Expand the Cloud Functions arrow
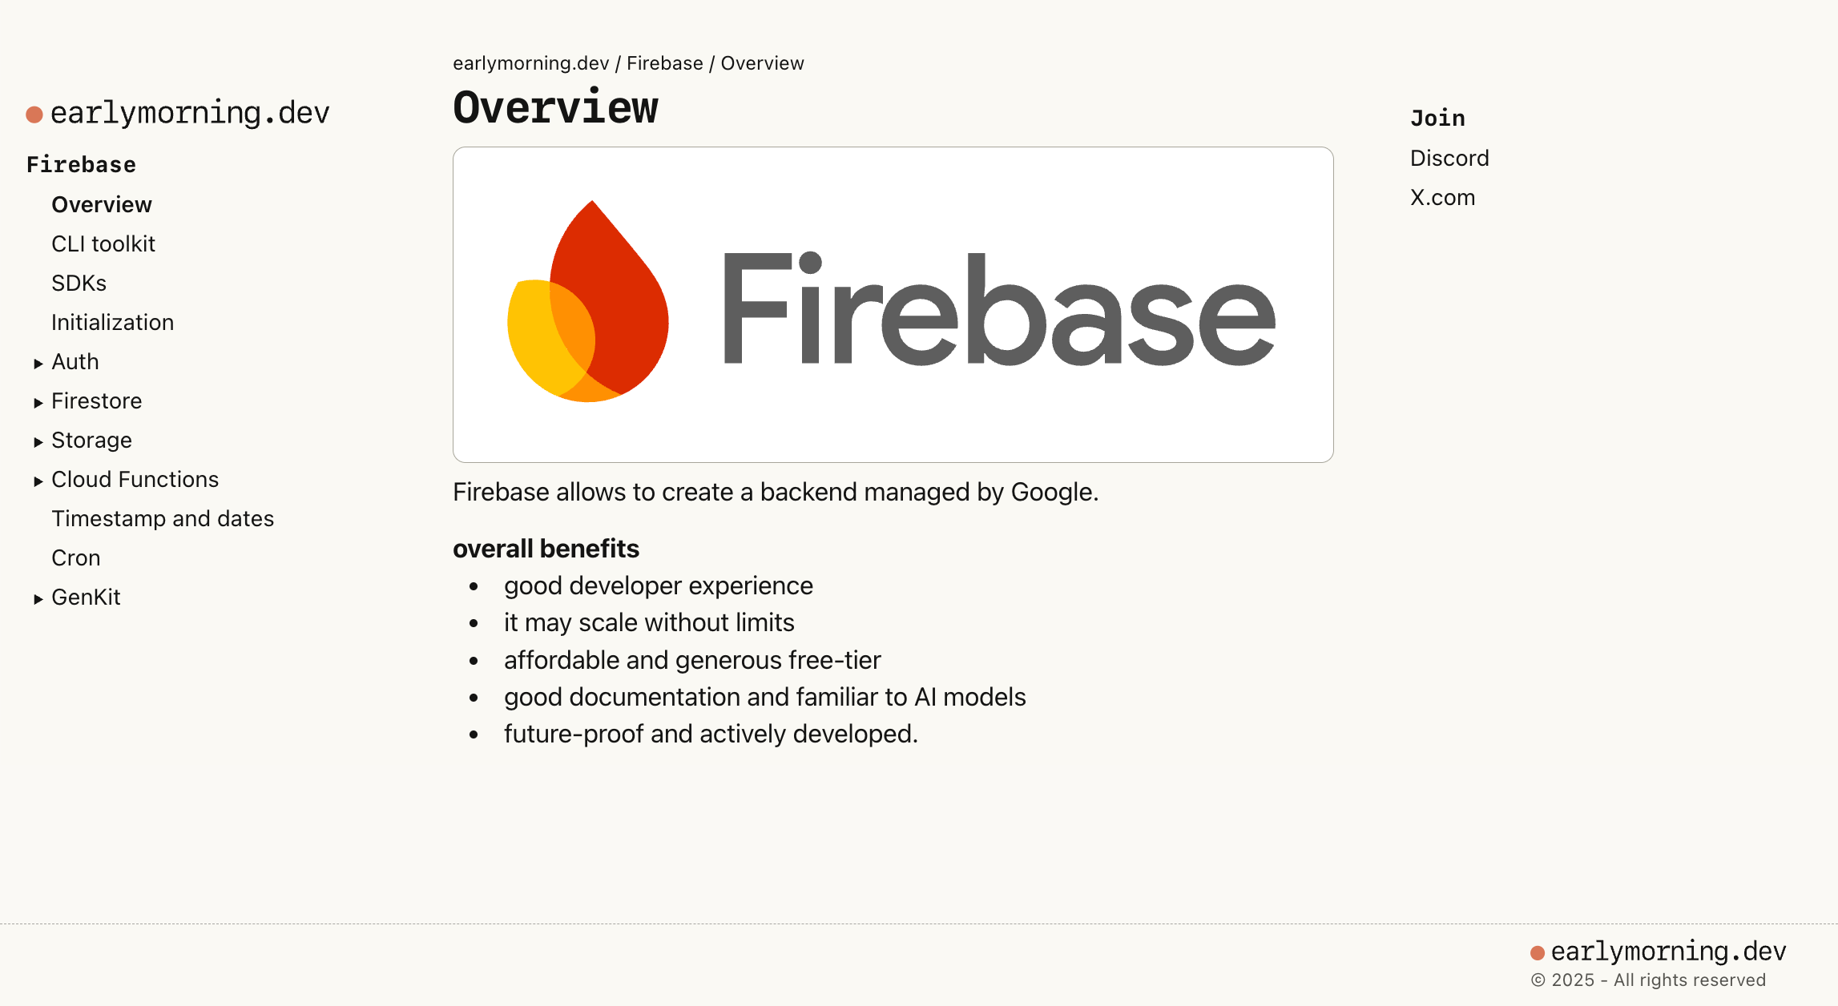Image resolution: width=1838 pixels, height=1006 pixels. pyautogui.click(x=38, y=481)
